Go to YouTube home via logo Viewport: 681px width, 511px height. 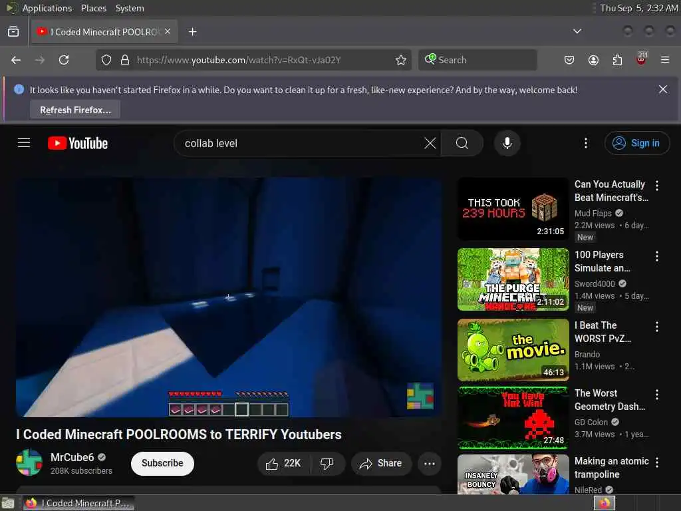pyautogui.click(x=78, y=143)
